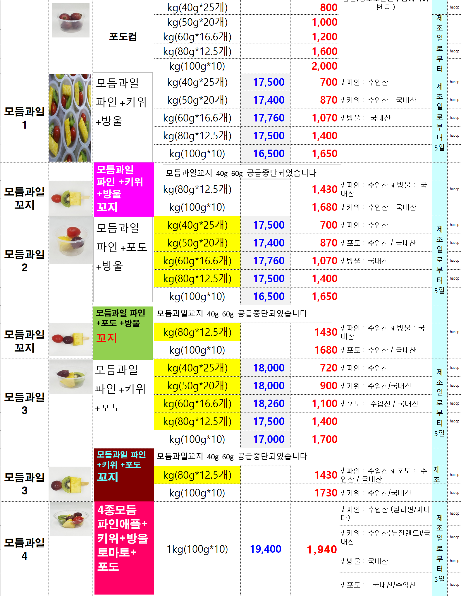The height and width of the screenshot is (596, 461).
Task: Click the green 파인+포도+방울 꼬지 cell
Action: point(123,333)
